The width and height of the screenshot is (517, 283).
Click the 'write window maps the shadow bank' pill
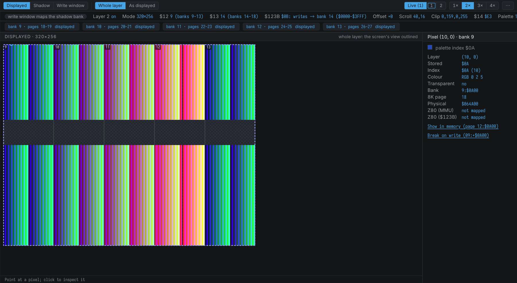click(x=46, y=17)
